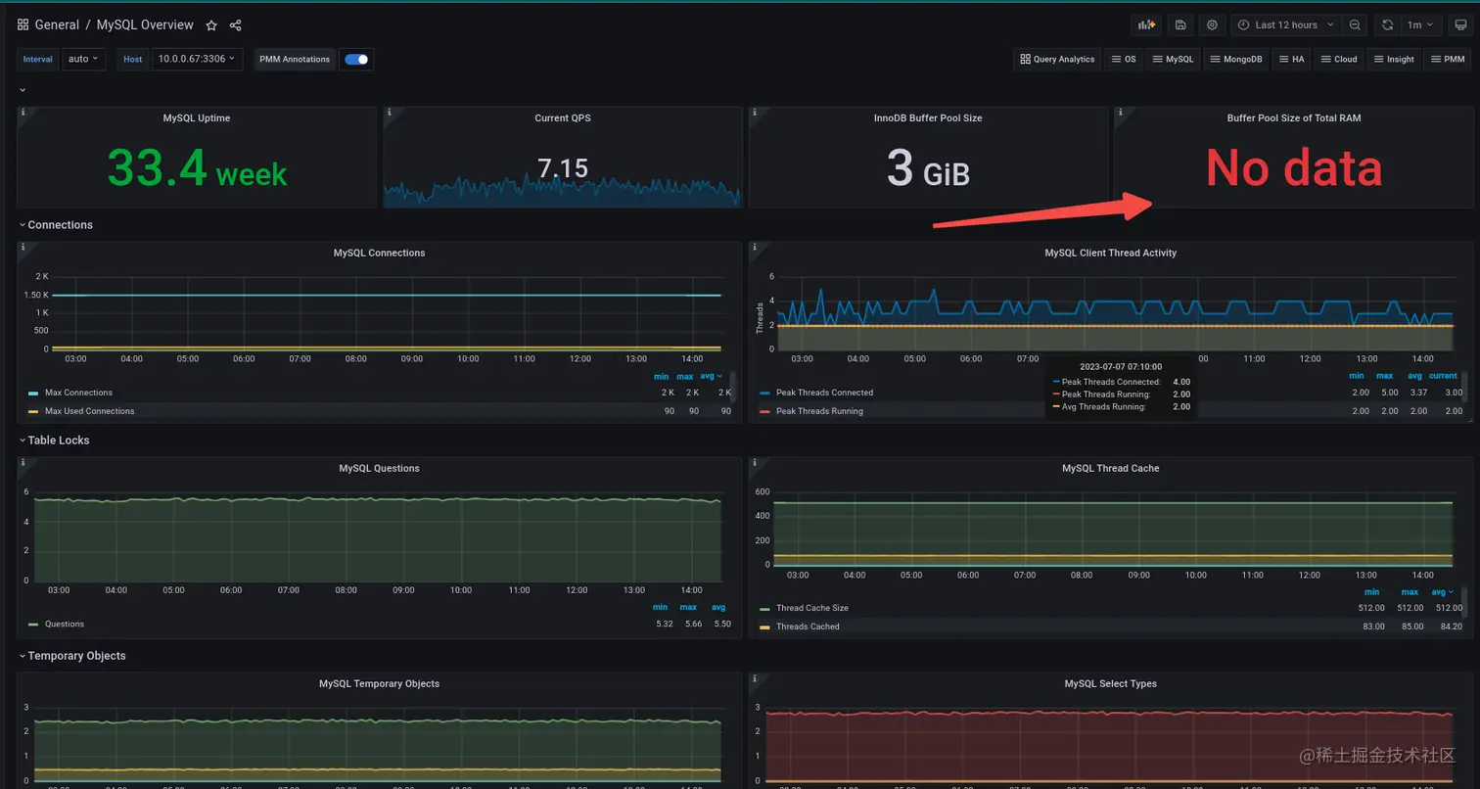Click MySQL Overview breadcrumb title
Viewport: 1480px width, 789px height.
[x=145, y=25]
